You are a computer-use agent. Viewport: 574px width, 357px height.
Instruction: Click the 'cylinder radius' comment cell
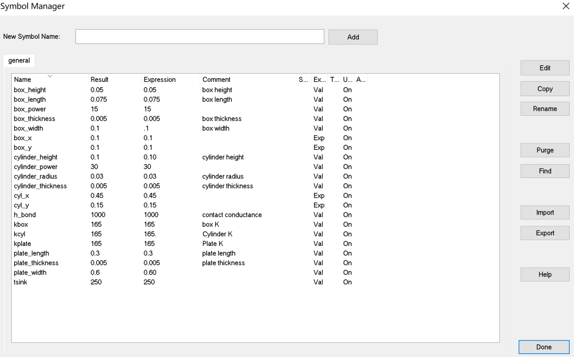coord(223,176)
